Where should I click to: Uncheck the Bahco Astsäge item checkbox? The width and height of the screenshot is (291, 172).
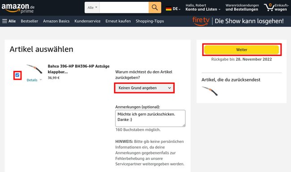(17, 75)
